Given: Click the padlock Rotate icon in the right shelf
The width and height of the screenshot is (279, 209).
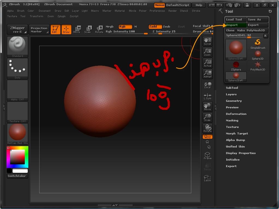Looking at the screenshot, I should point(207,128).
